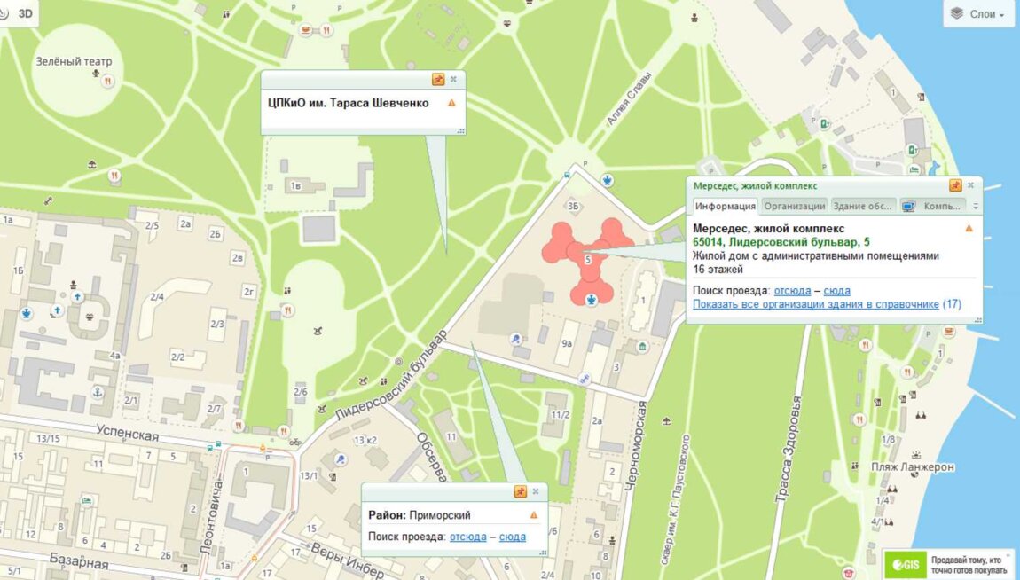Close the Приморский district card

click(536, 491)
